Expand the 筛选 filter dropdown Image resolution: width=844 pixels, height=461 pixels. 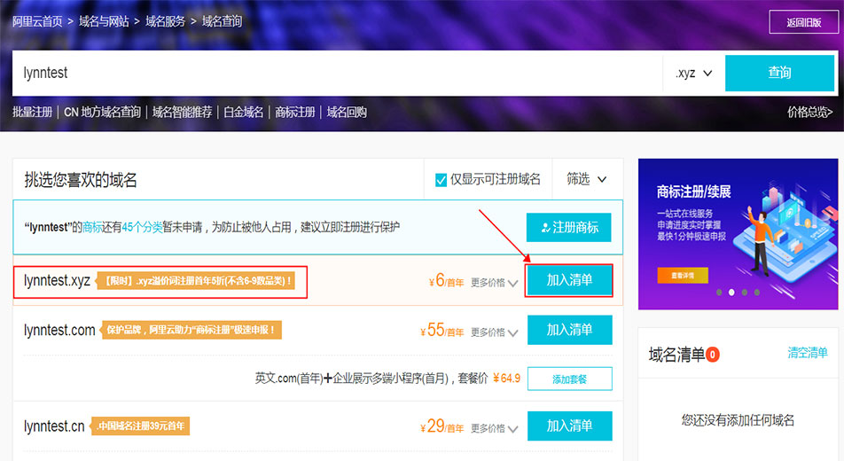586,179
